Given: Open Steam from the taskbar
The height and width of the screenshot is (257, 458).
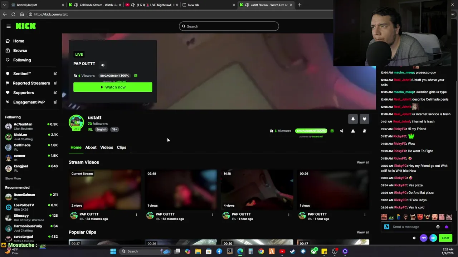Looking at the screenshot, I should coord(292,252).
